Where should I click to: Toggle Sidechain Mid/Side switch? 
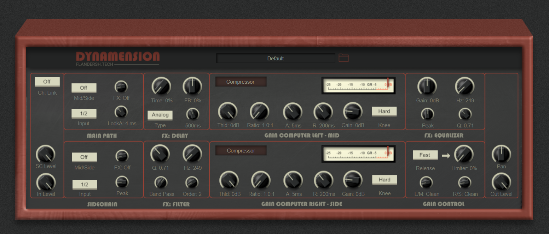click(84, 157)
